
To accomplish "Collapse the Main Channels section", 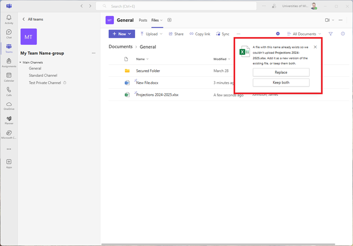I will 20,62.
